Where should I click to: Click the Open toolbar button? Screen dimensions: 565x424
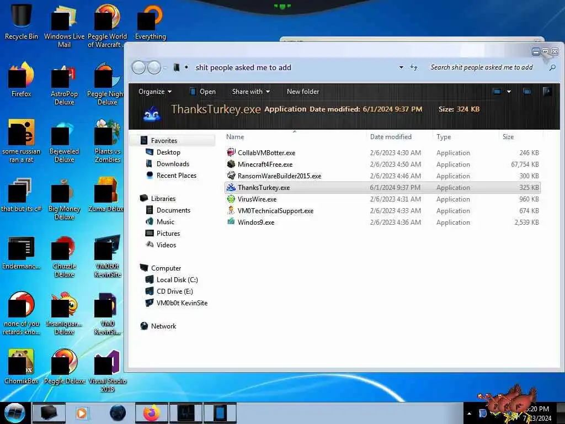pos(203,92)
